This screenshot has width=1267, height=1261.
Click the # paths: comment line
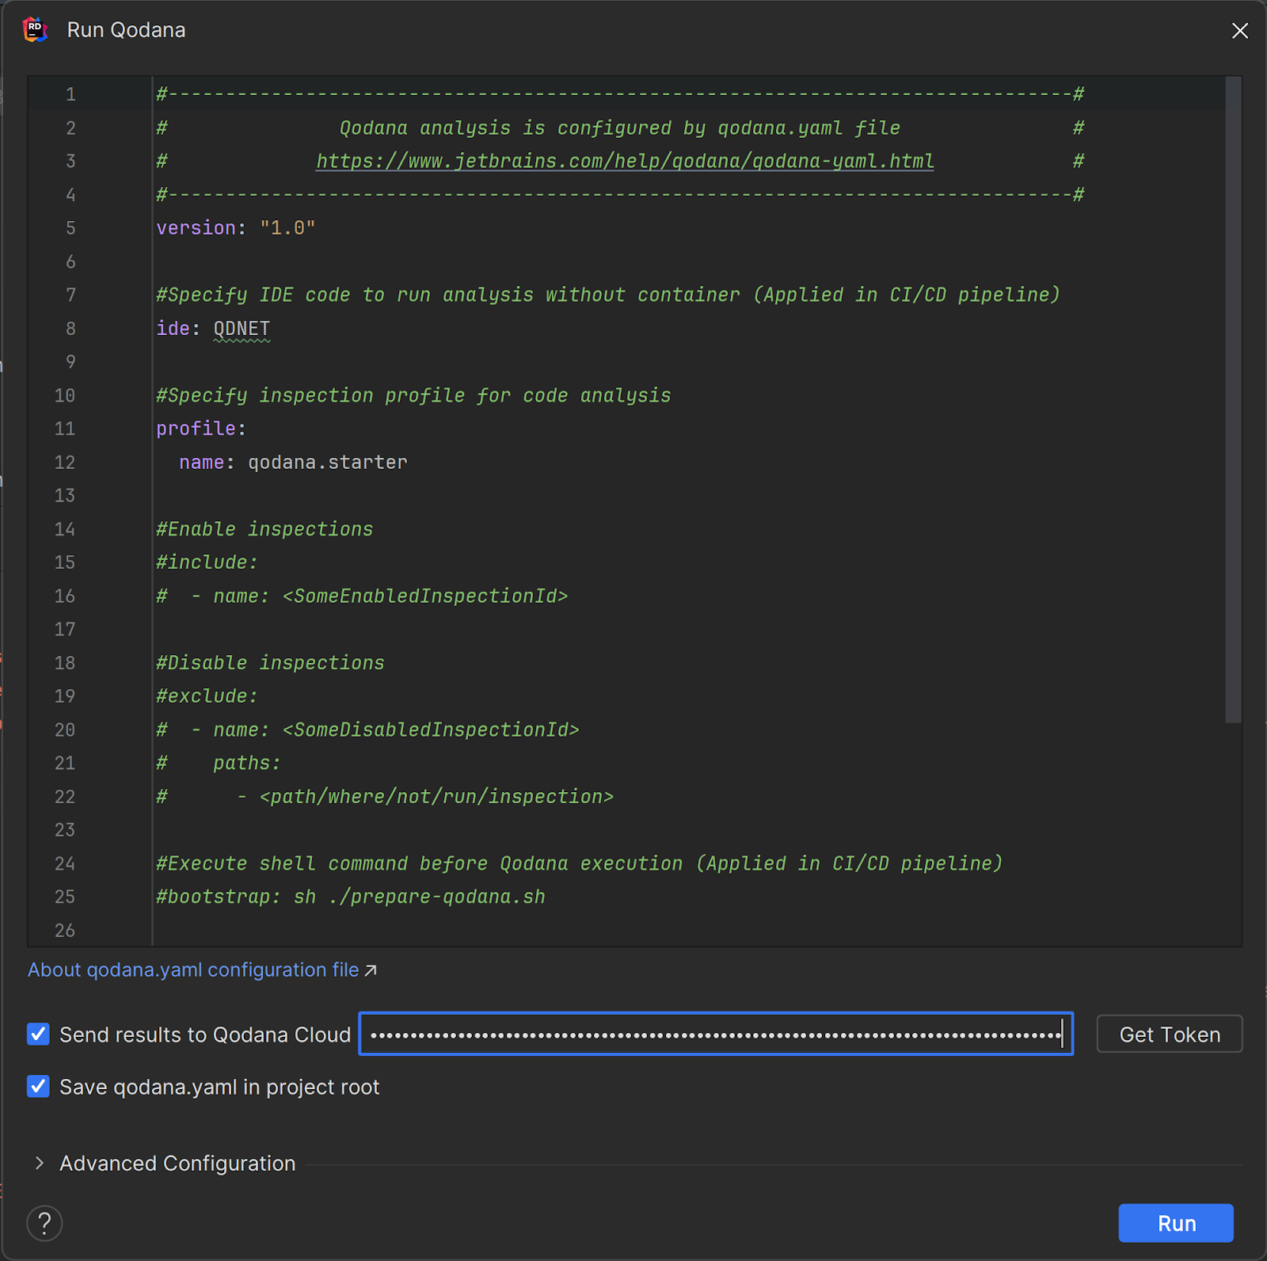click(219, 763)
